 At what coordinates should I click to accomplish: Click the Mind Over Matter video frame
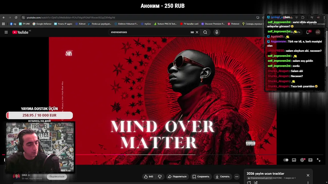(163, 101)
